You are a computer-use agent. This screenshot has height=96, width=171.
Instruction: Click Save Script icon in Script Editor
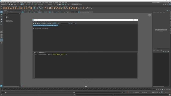[x=37, y=23]
